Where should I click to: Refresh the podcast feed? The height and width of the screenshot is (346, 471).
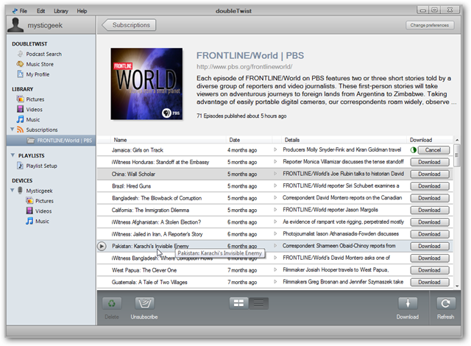446,303
